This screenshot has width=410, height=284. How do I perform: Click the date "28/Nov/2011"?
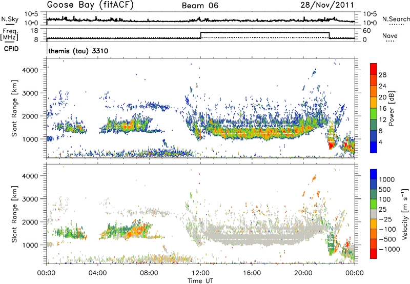327,5
